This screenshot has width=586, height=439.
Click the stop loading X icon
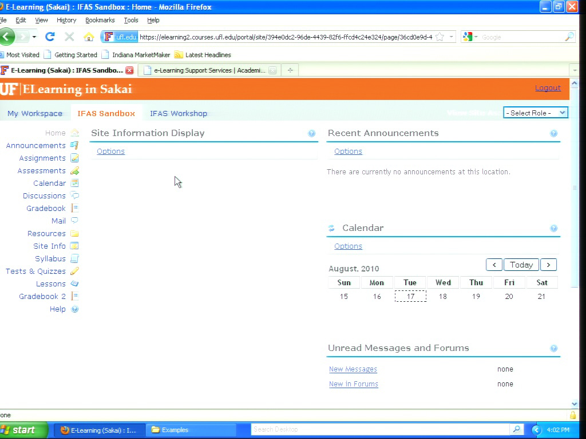click(69, 37)
